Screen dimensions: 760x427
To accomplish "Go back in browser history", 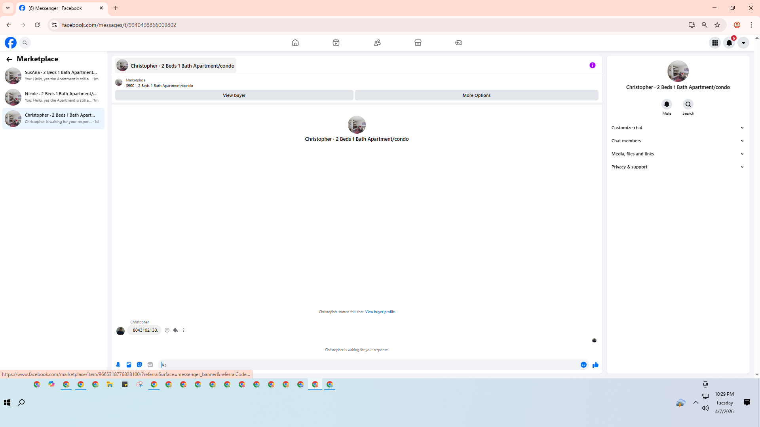I will [9, 25].
